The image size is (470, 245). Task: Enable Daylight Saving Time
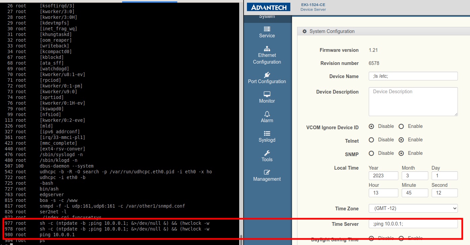coord(401,238)
